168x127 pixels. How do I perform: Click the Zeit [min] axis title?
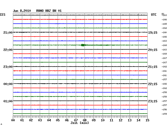[x=80, y=123]
